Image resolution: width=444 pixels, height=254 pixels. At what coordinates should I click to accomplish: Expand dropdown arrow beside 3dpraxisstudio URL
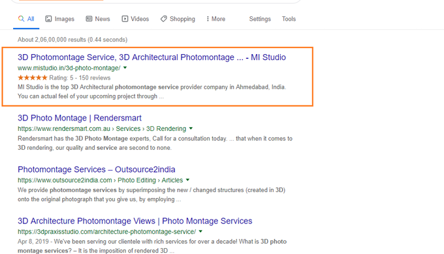(x=200, y=231)
